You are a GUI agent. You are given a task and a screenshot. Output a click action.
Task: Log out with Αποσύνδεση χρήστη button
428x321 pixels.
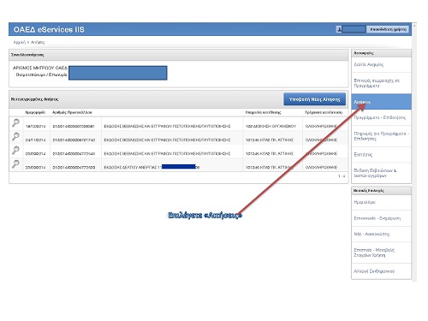click(x=388, y=29)
